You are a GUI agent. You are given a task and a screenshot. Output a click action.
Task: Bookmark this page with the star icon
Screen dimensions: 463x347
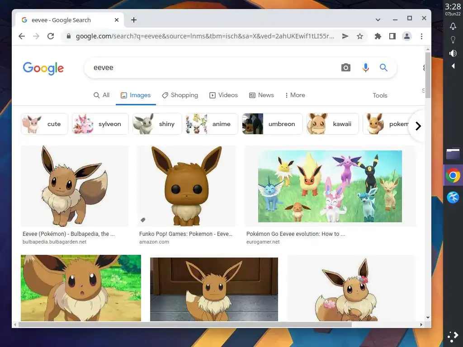(x=359, y=36)
